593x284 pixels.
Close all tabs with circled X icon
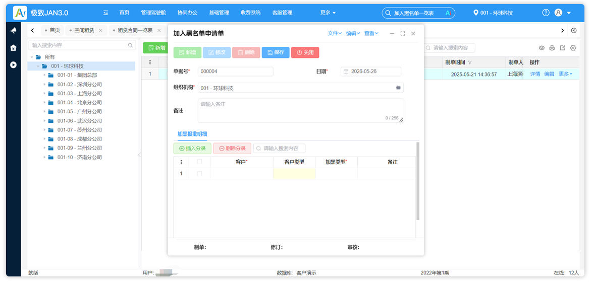tap(574, 30)
